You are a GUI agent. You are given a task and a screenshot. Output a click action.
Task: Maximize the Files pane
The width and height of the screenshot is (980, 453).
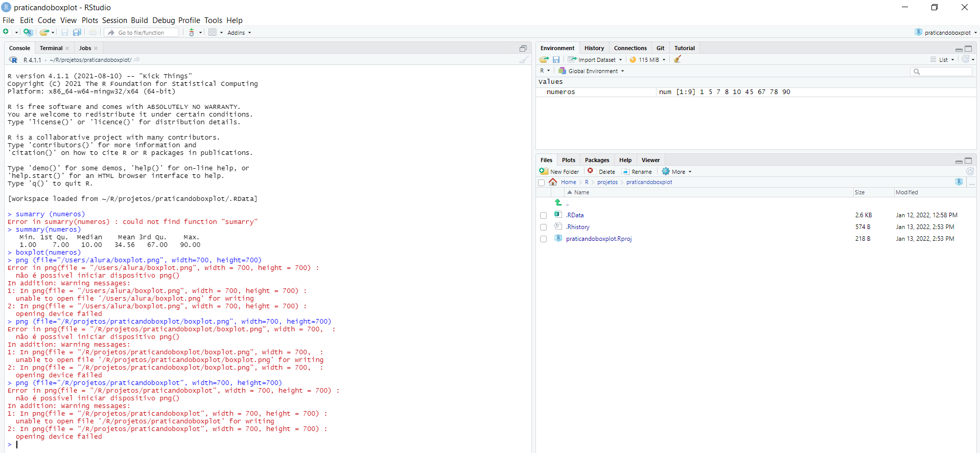click(968, 161)
